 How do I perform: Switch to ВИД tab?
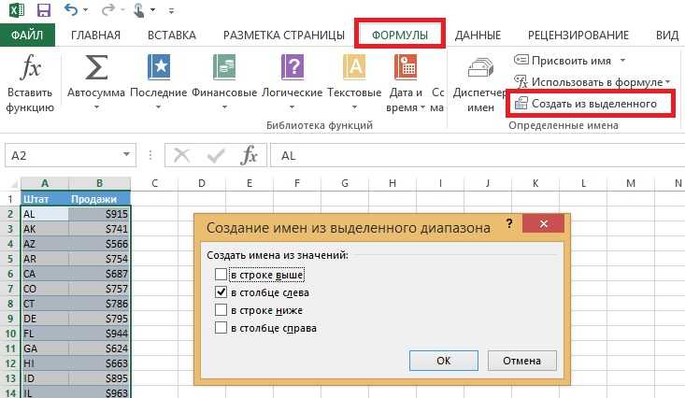[x=667, y=35]
